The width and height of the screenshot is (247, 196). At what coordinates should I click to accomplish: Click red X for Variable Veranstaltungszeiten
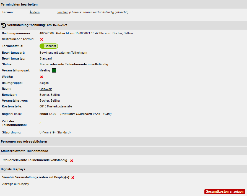(73, 177)
